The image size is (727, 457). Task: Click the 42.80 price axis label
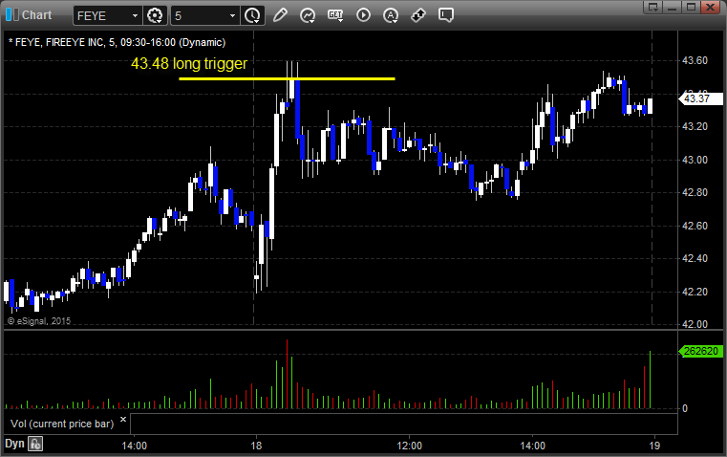click(695, 192)
